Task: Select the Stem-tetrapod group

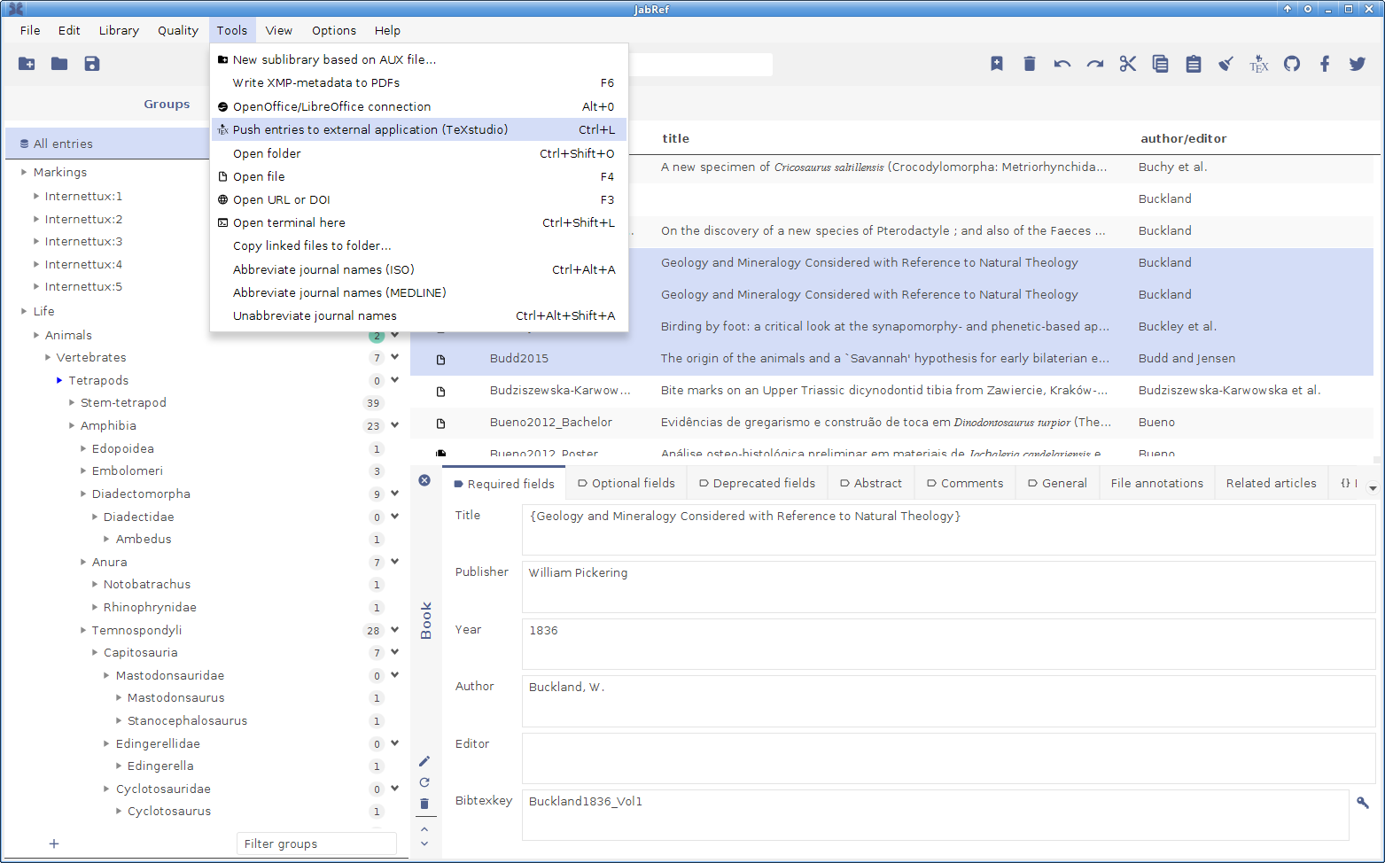Action: click(123, 402)
